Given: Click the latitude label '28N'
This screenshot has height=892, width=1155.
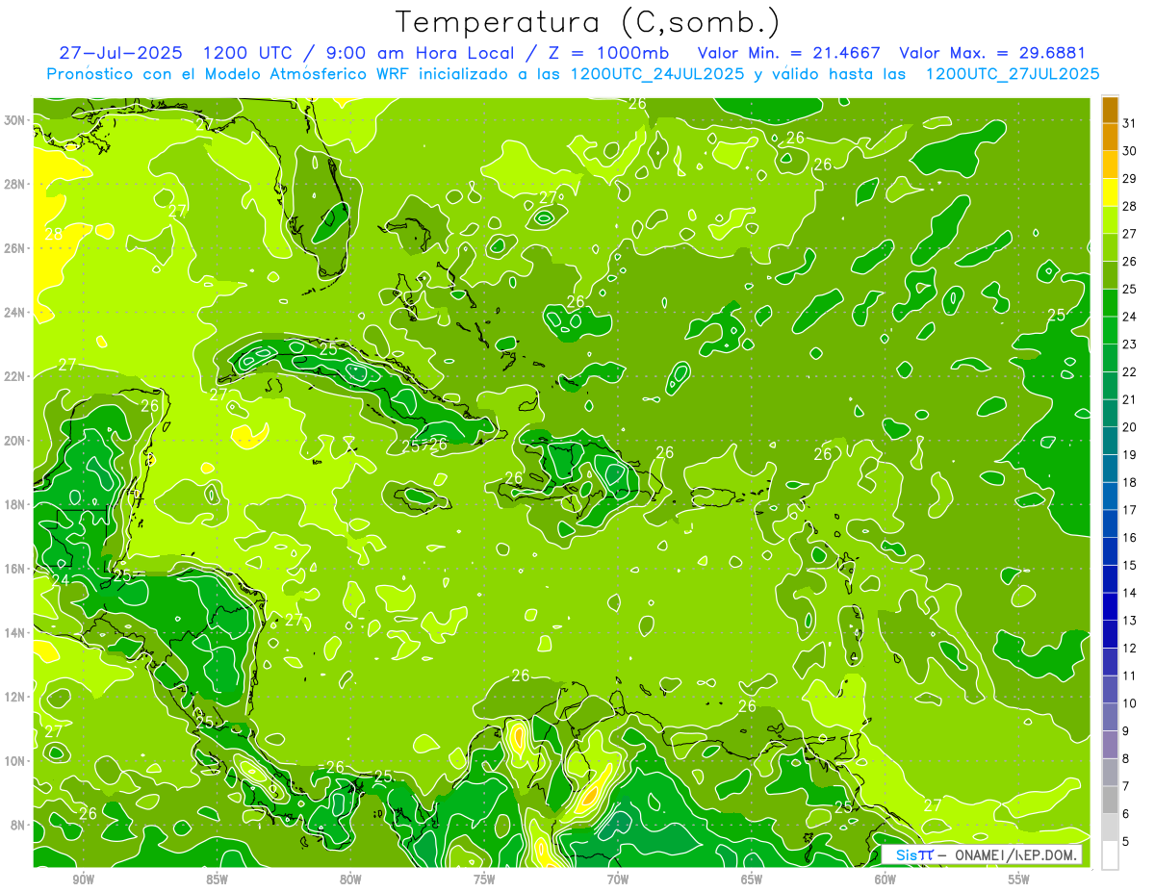Looking at the screenshot, I should [14, 184].
